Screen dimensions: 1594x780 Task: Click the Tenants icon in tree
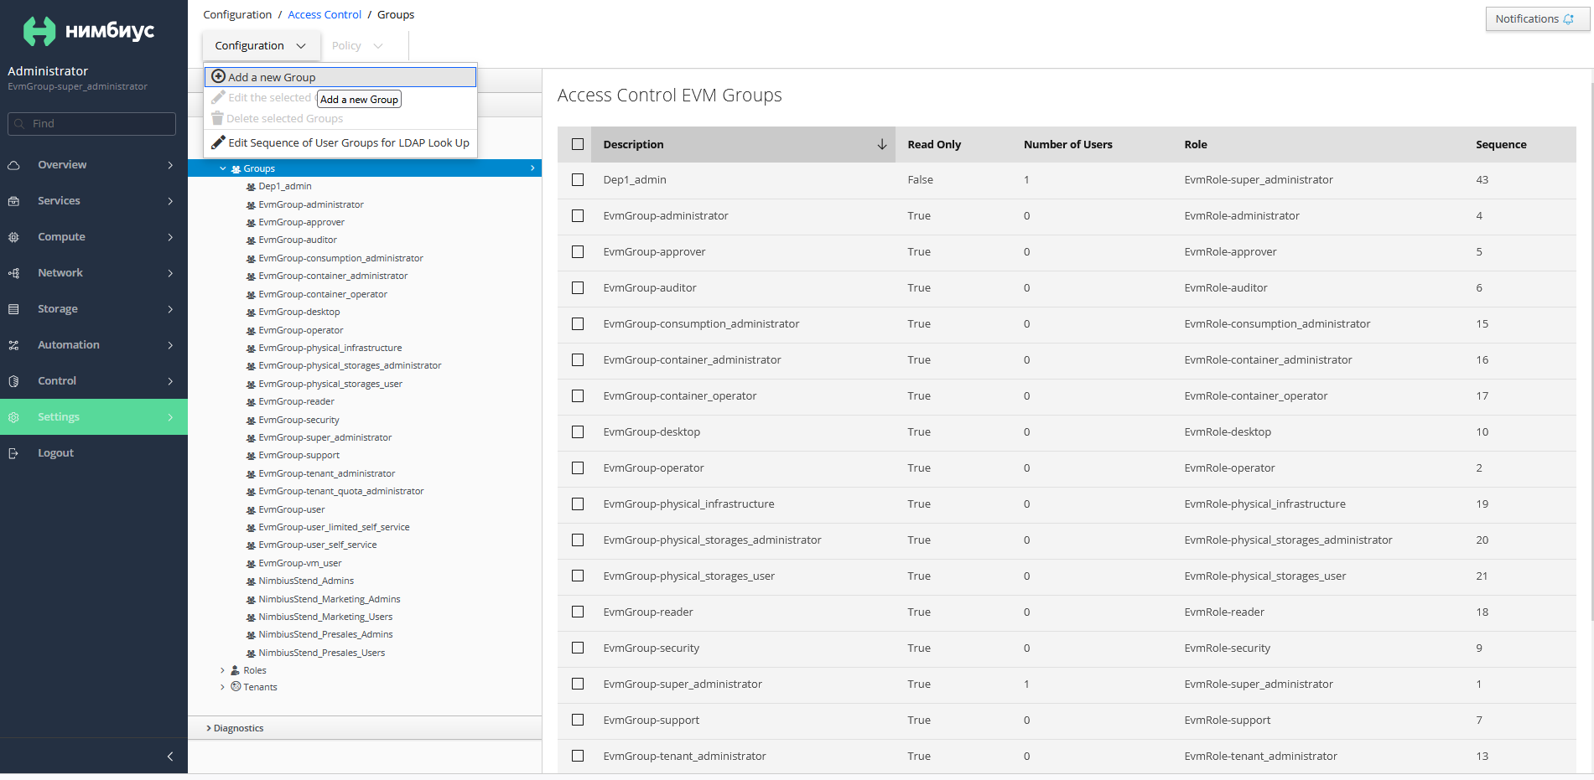(x=236, y=686)
